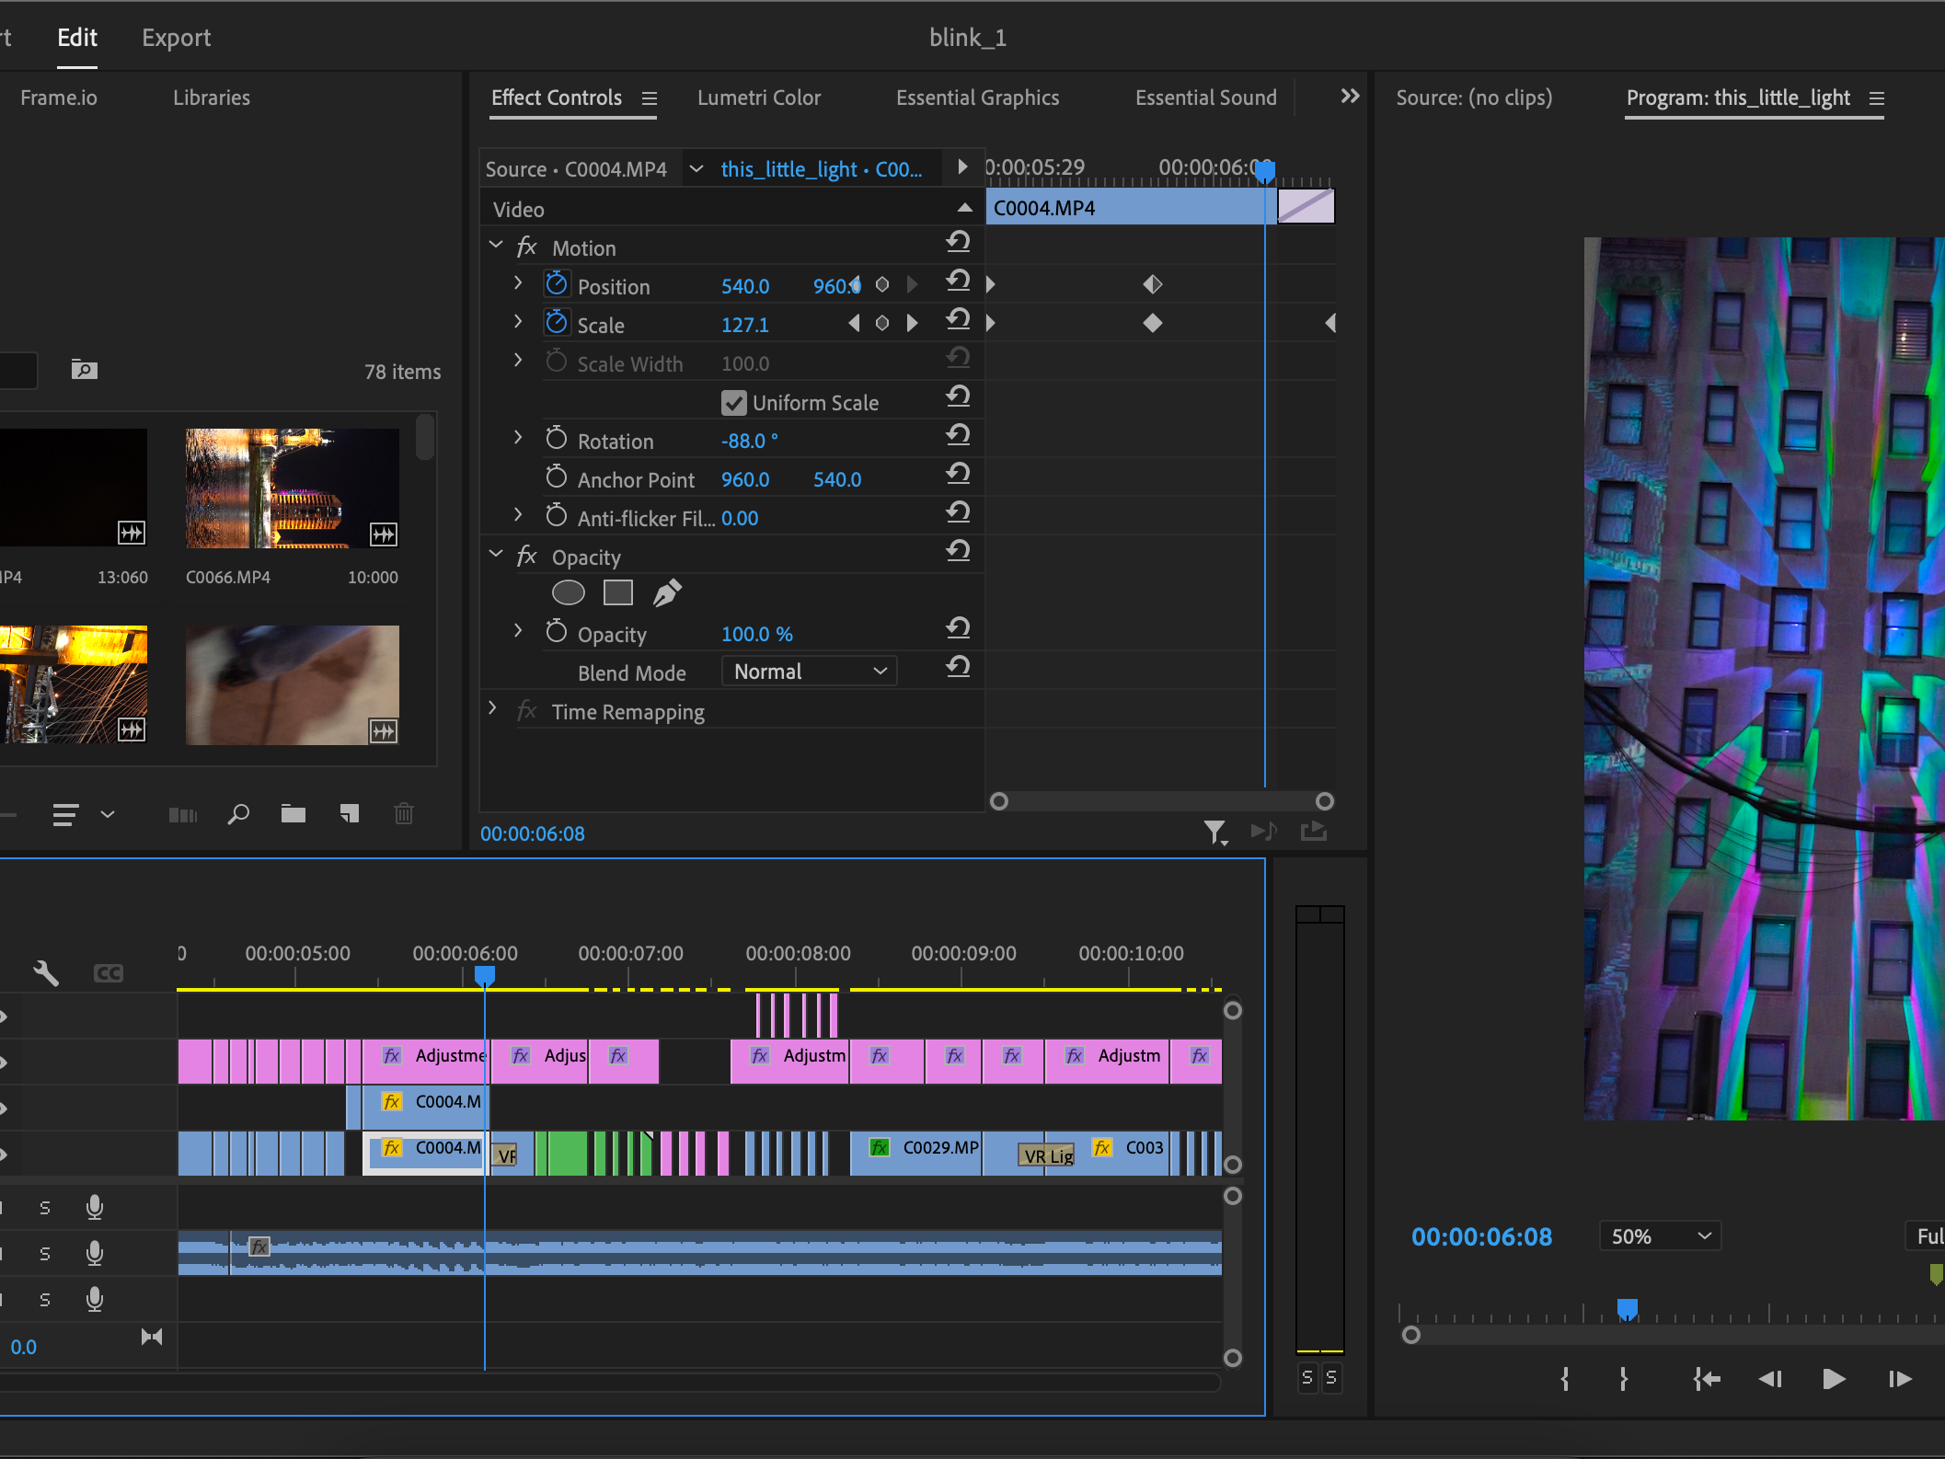Screen dimensions: 1945x1459
Task: Click the filter properties funnel icon
Action: coord(1214,832)
